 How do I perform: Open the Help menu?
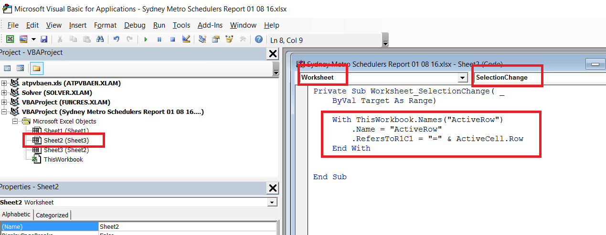272,25
